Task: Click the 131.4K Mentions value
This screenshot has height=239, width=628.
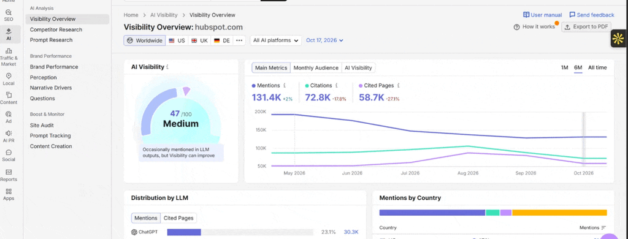Action: pos(266,97)
